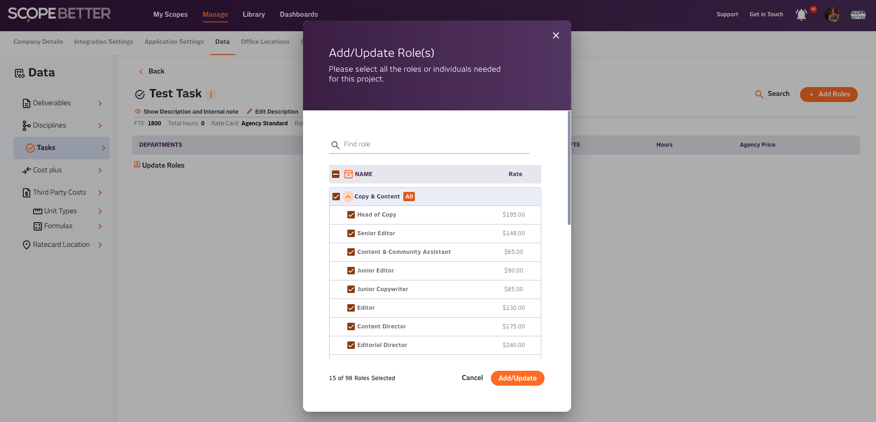876x422 pixels.
Task: Switch to the Office Locations tab
Action: (x=265, y=41)
